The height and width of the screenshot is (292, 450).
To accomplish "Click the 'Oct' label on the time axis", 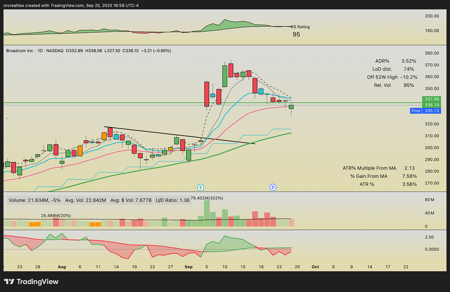I will pyautogui.click(x=315, y=267).
